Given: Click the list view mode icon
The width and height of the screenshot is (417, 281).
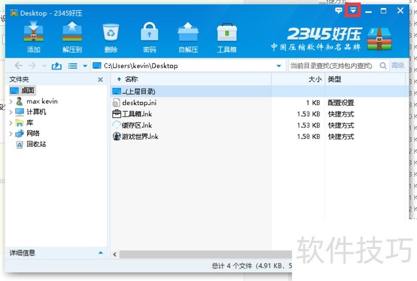Looking at the screenshot, I should (72, 66).
